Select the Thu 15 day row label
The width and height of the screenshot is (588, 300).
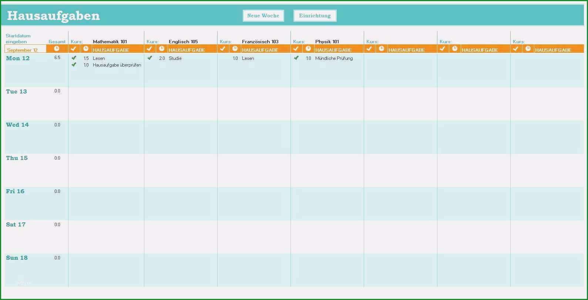coord(17,158)
